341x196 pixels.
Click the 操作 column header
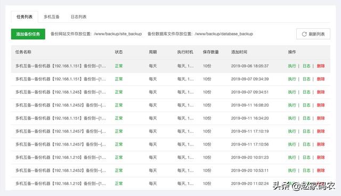click(x=292, y=52)
